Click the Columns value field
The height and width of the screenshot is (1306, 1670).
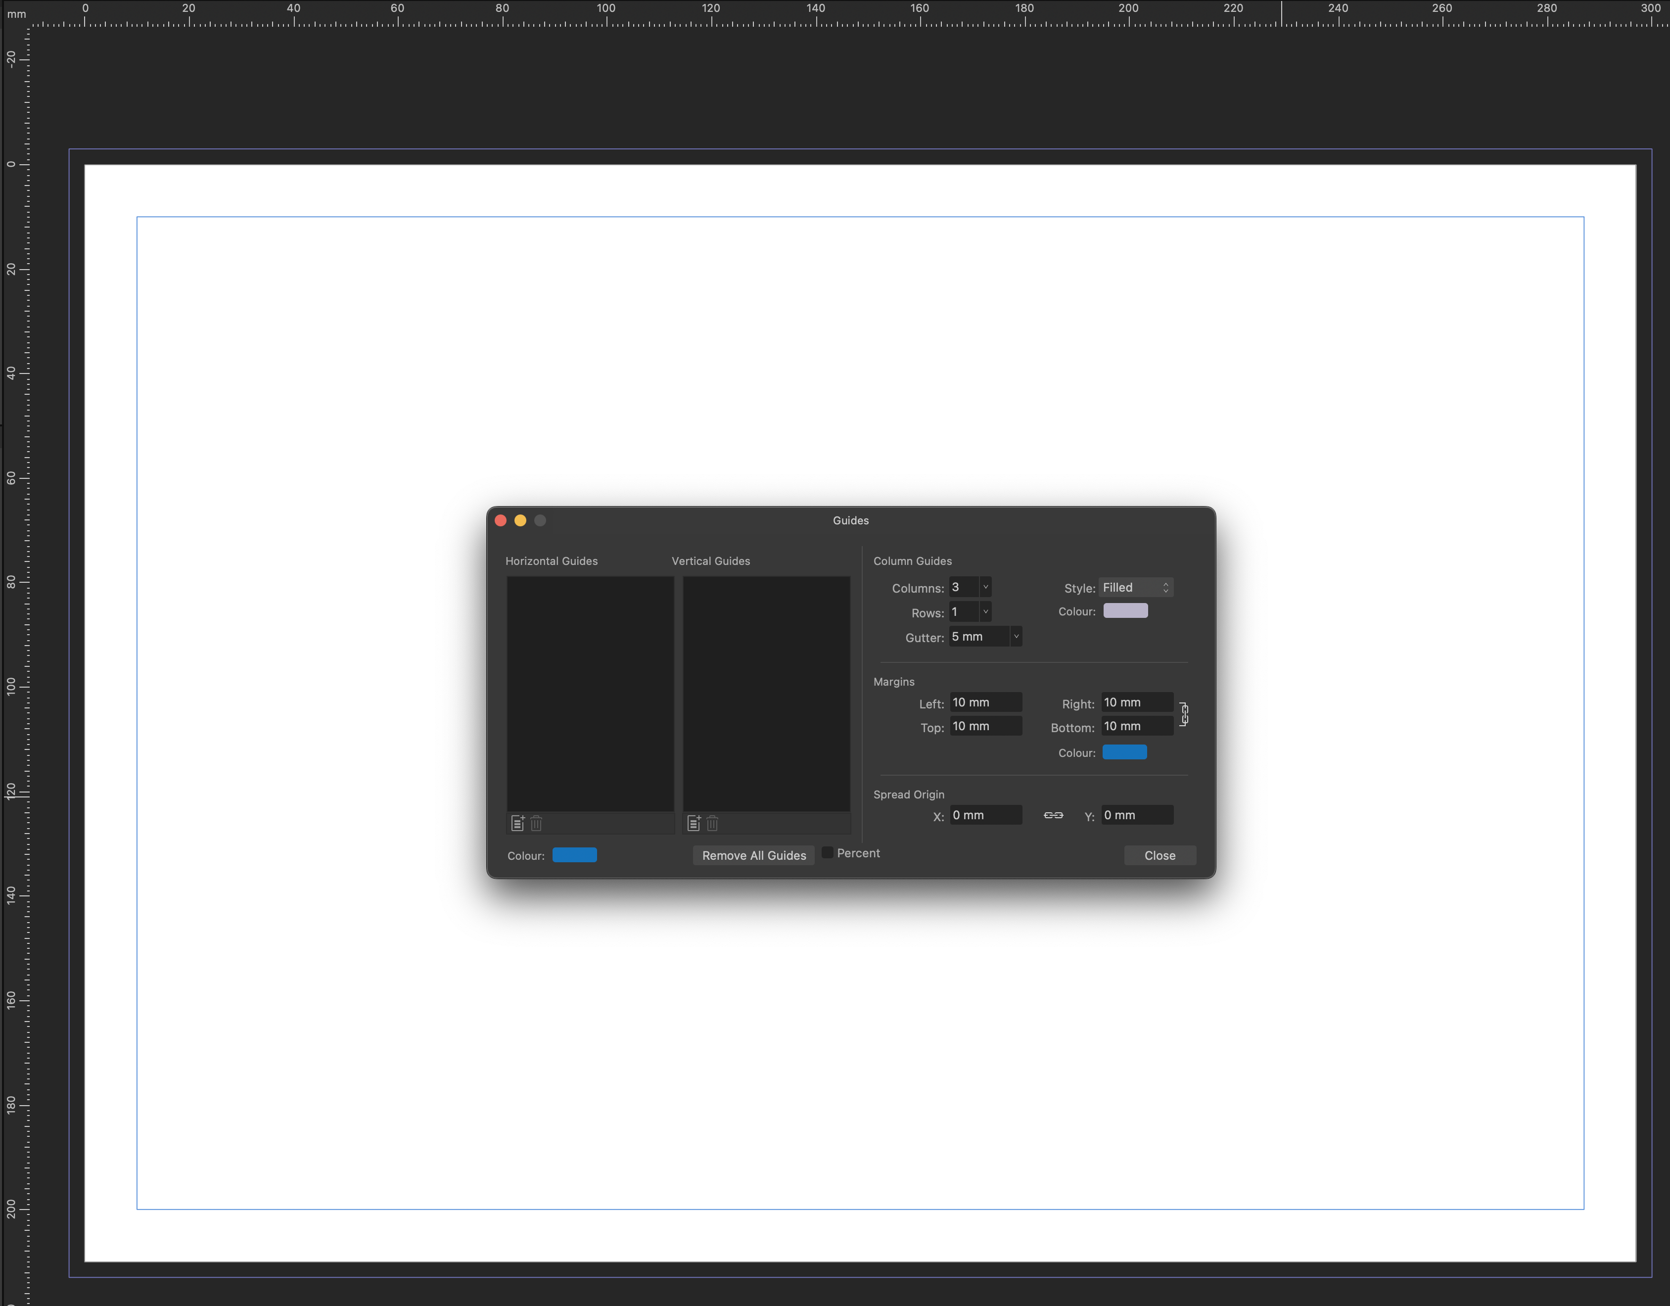pyautogui.click(x=964, y=587)
